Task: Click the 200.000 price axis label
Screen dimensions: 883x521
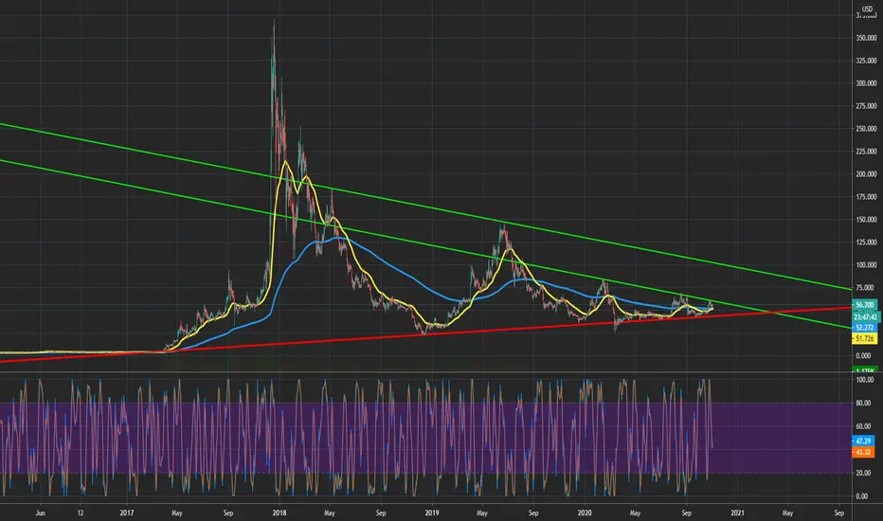Action: coord(866,174)
